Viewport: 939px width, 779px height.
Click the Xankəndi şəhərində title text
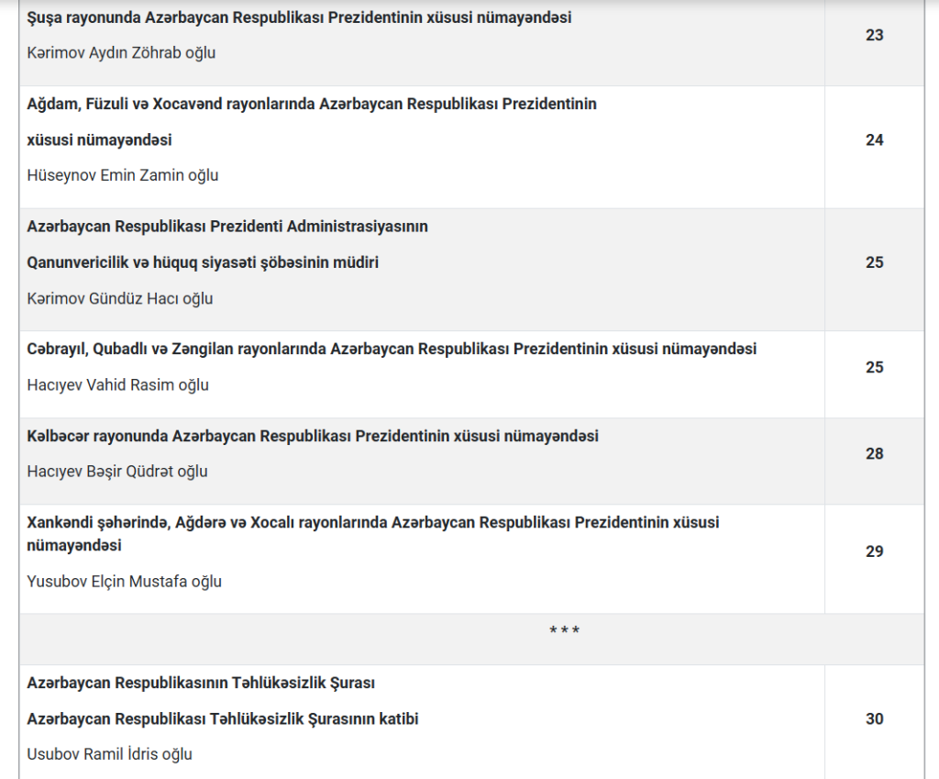point(373,523)
